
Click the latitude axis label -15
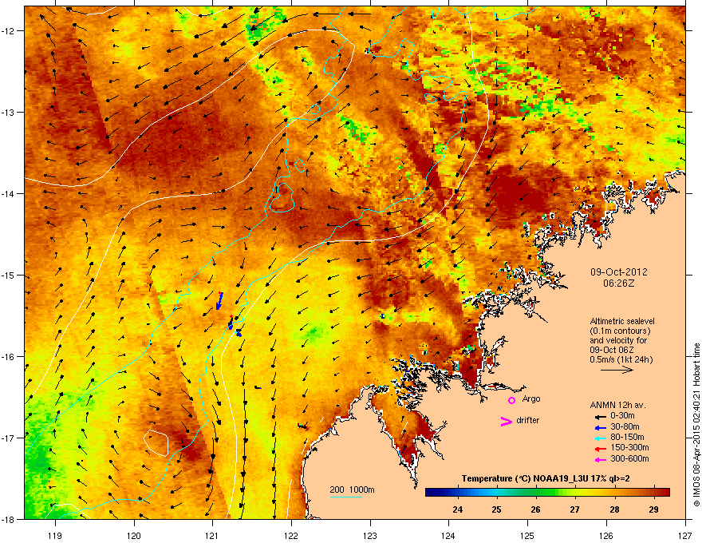click(9, 275)
